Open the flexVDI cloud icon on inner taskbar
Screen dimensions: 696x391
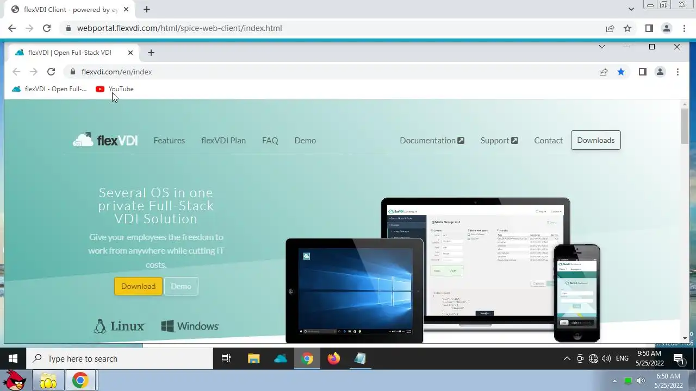click(280, 358)
